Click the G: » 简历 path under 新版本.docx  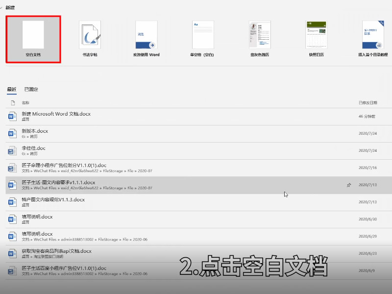coord(29,137)
